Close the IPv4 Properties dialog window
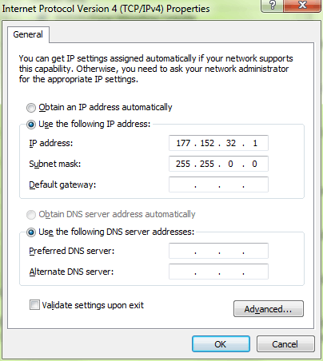 [302, 6]
